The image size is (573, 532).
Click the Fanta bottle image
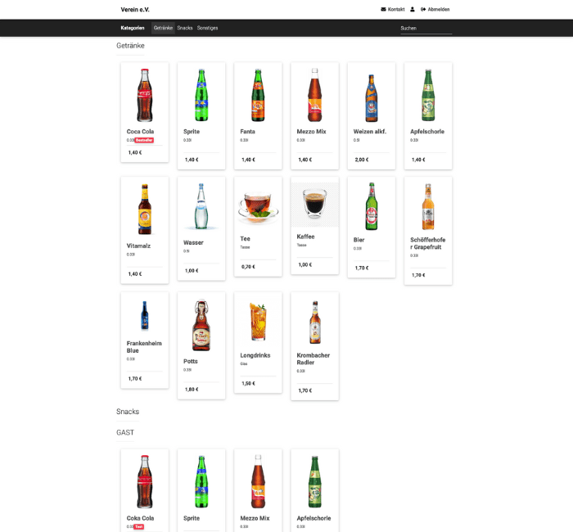pyautogui.click(x=258, y=95)
